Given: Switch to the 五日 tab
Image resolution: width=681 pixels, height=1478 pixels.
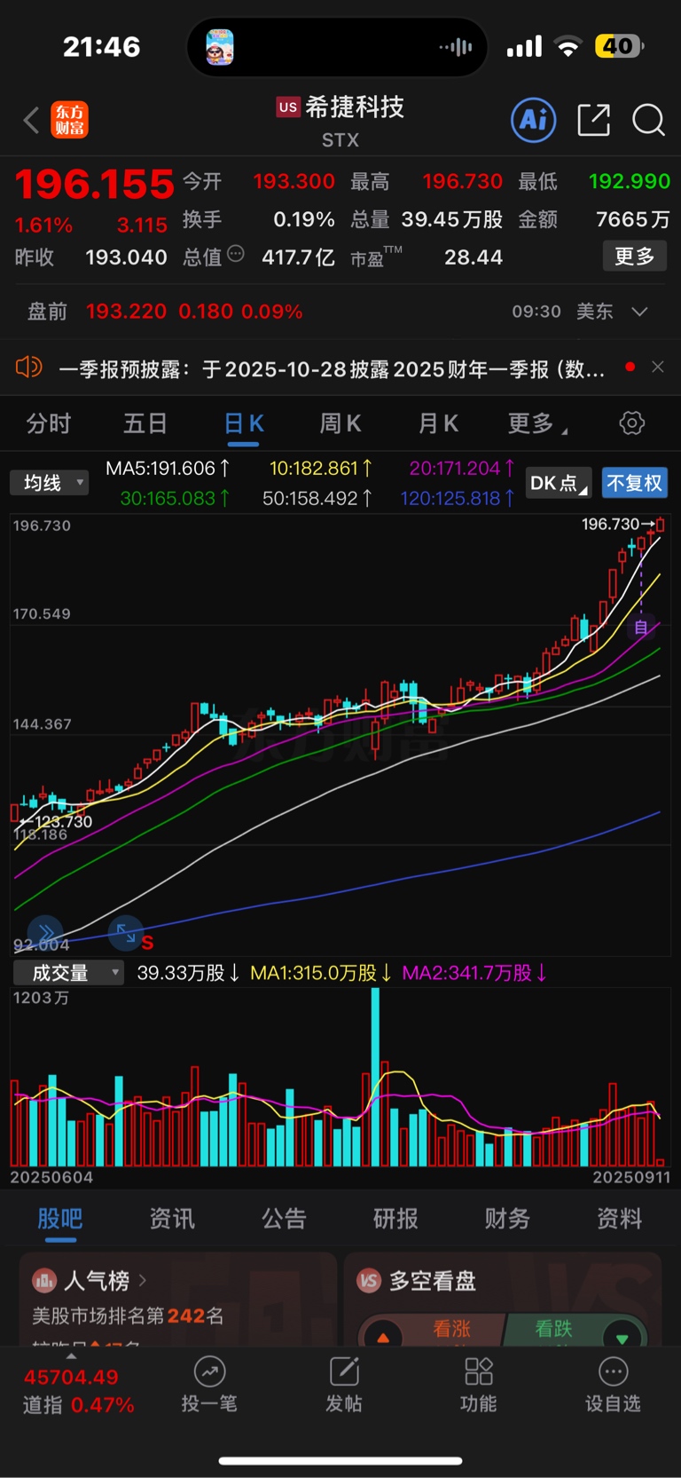Looking at the screenshot, I should tap(145, 423).
